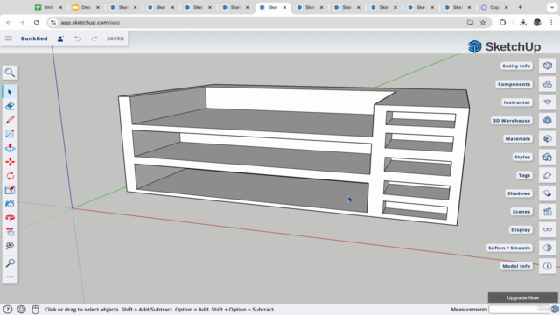
Task: Redo the last action
Action: pyautogui.click(x=94, y=38)
